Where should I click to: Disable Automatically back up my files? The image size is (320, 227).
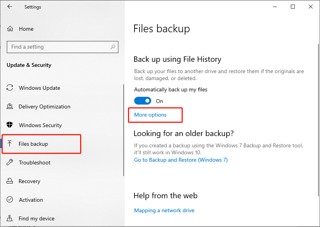[x=143, y=100]
